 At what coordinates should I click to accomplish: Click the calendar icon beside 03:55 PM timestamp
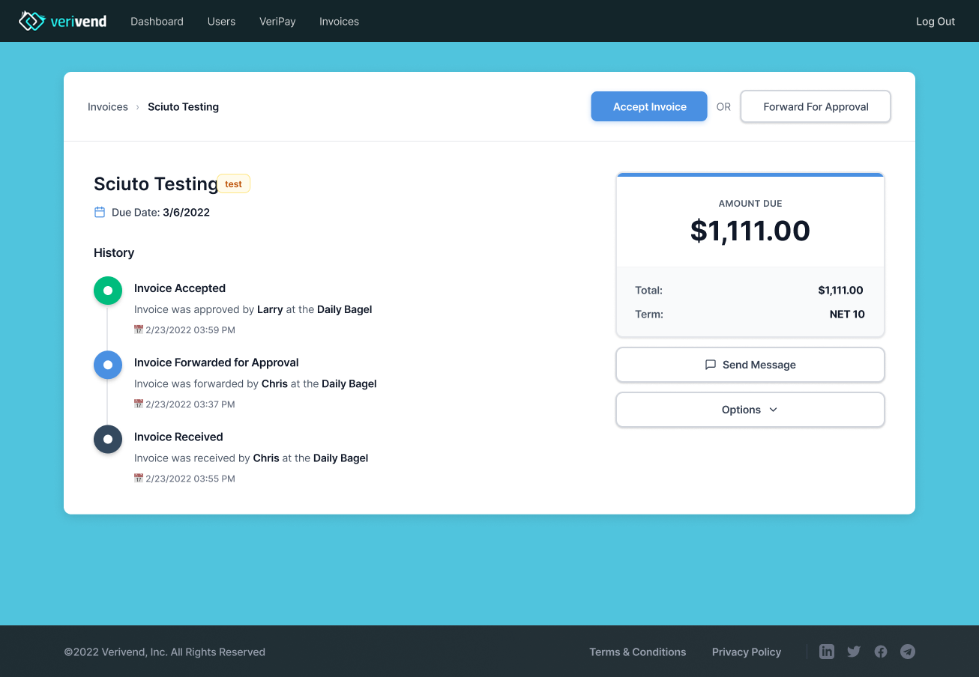(x=138, y=478)
